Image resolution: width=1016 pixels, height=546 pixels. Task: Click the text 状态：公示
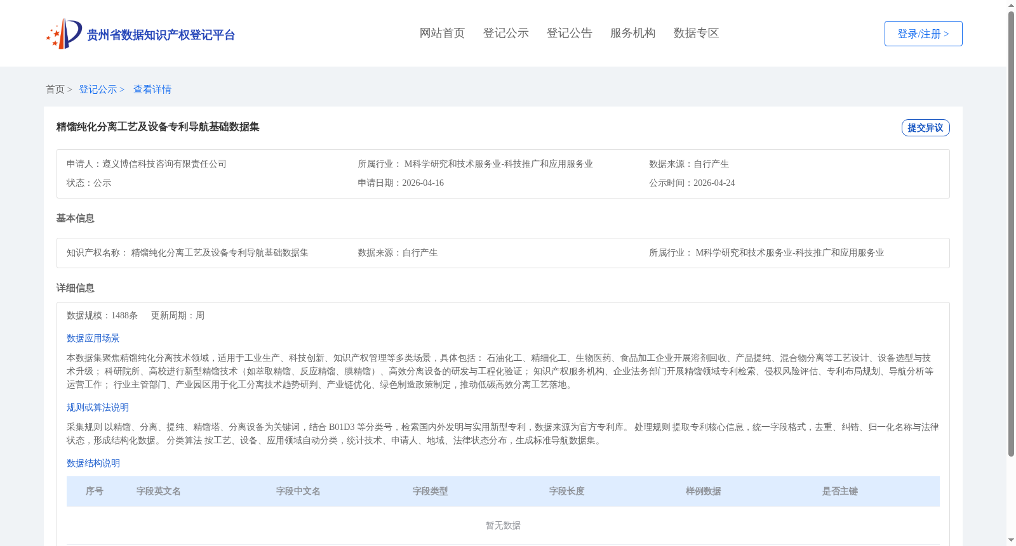pos(89,183)
